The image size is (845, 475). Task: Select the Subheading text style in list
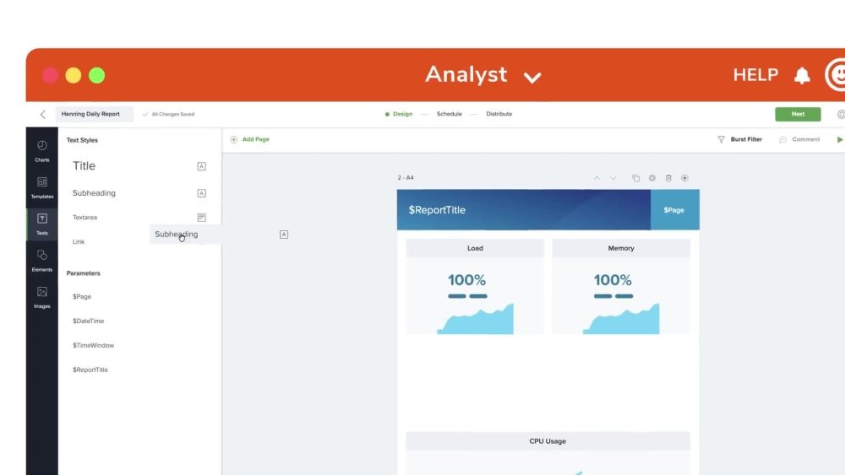click(x=94, y=193)
